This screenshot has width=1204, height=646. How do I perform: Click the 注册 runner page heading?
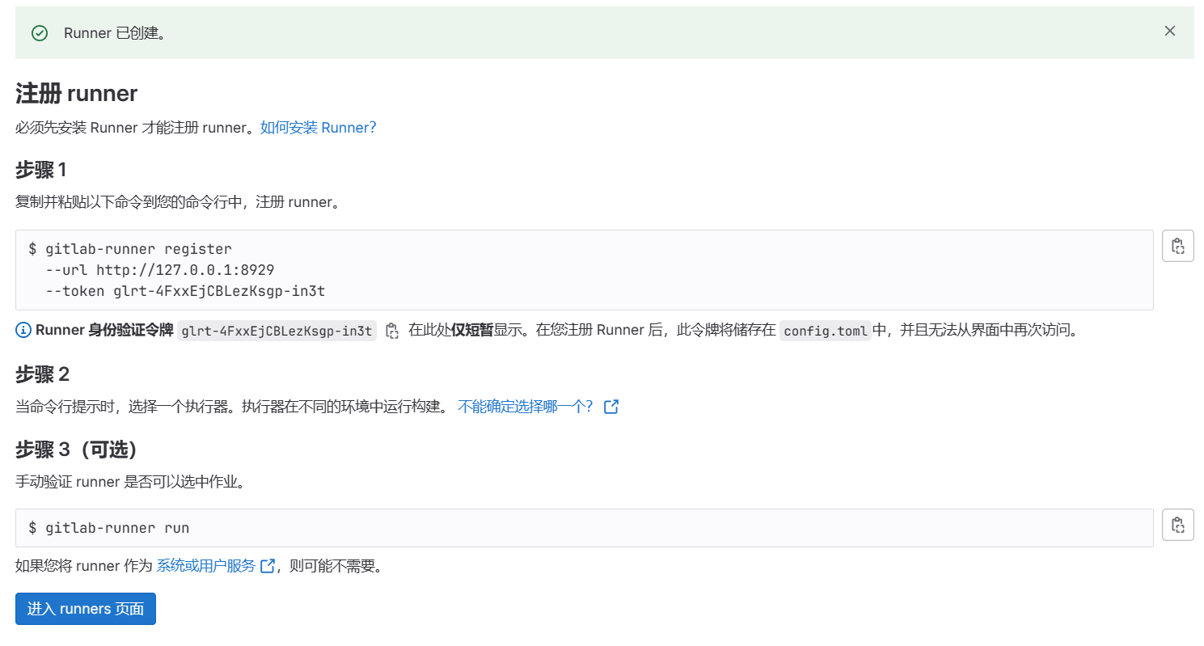77,94
